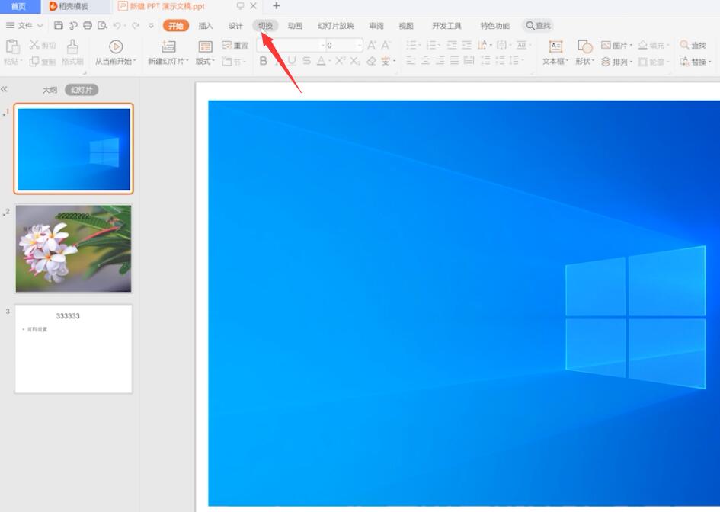This screenshot has height=512, width=720.
Task: Select the 开始 ribbon tab
Action: pos(176,26)
